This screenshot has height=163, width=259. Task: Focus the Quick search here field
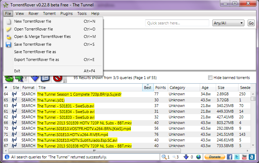point(177,23)
